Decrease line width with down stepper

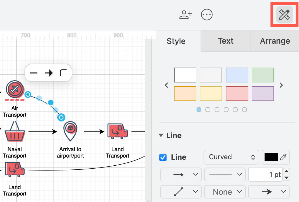286,178
